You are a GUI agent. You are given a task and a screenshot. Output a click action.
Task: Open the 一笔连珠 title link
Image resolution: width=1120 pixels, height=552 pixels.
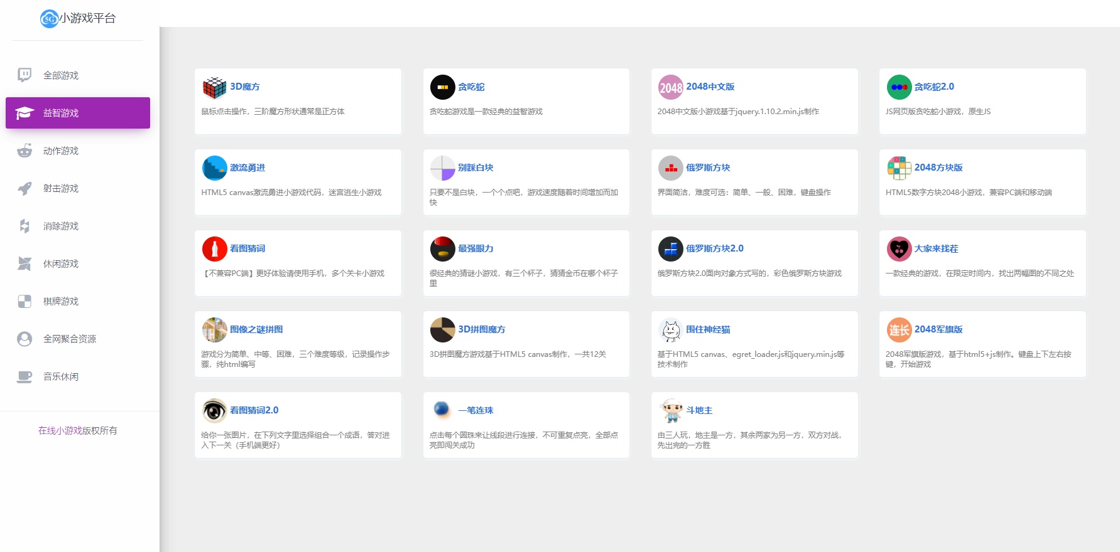pos(476,410)
